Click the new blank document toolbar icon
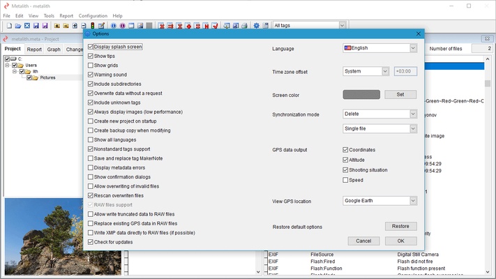 click(9, 26)
